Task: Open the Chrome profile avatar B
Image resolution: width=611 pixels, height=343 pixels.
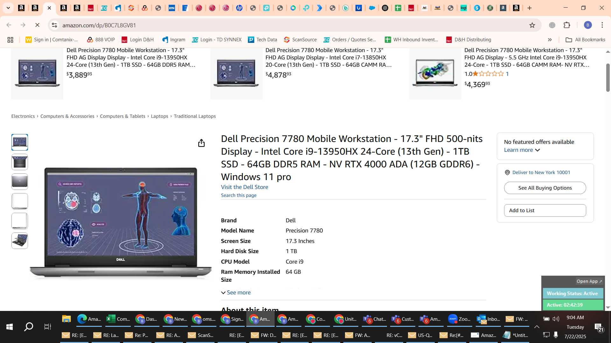Action: tap(587, 25)
